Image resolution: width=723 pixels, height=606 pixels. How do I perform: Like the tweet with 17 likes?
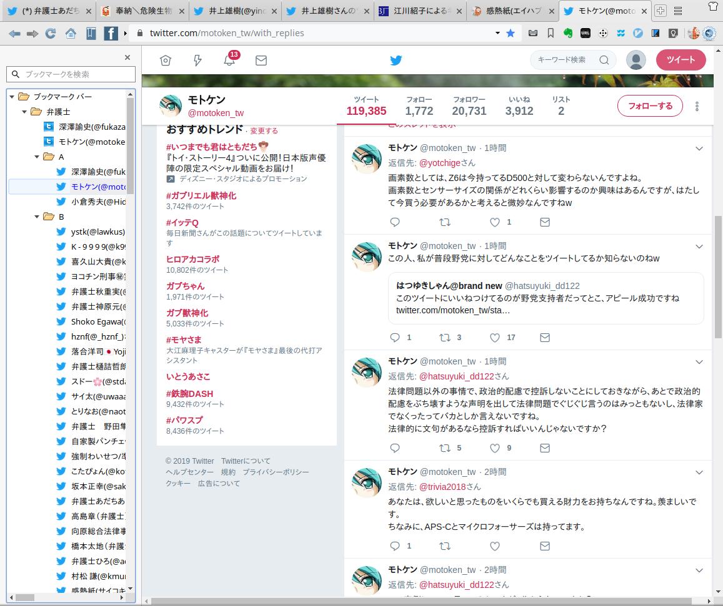(495, 338)
